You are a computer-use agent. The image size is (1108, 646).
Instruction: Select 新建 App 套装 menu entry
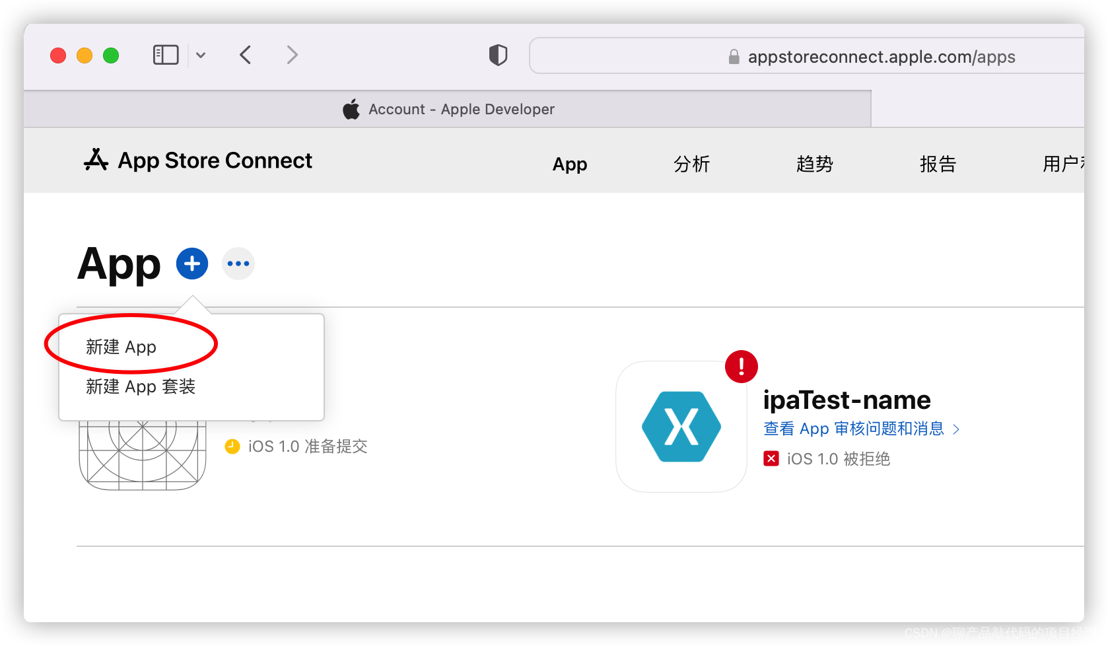click(x=141, y=386)
